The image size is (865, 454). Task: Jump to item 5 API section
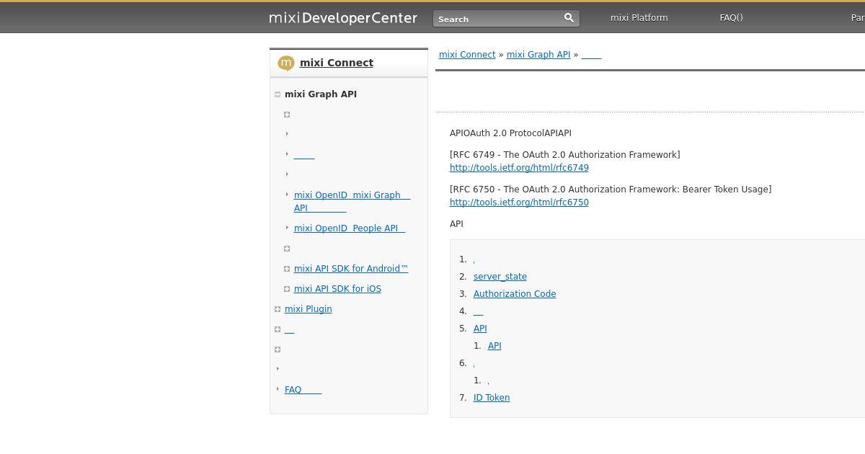click(x=480, y=329)
